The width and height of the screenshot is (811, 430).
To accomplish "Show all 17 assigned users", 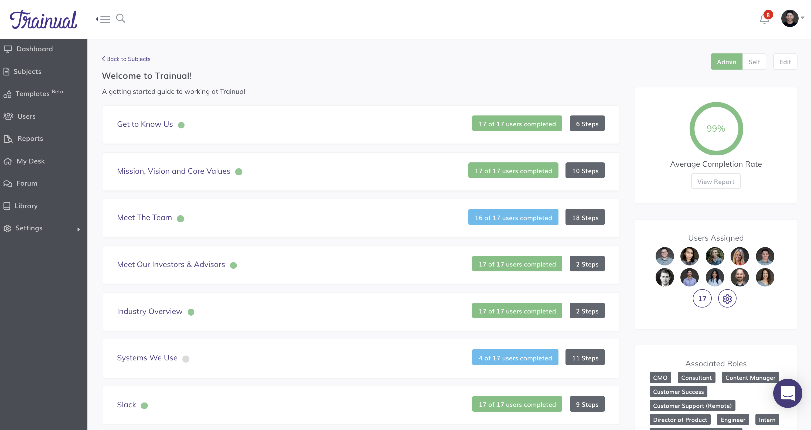I will 702,298.
